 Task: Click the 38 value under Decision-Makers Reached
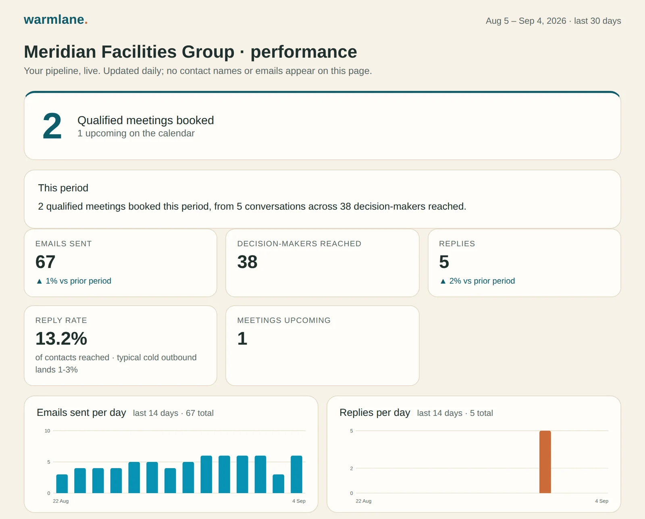[x=247, y=262]
